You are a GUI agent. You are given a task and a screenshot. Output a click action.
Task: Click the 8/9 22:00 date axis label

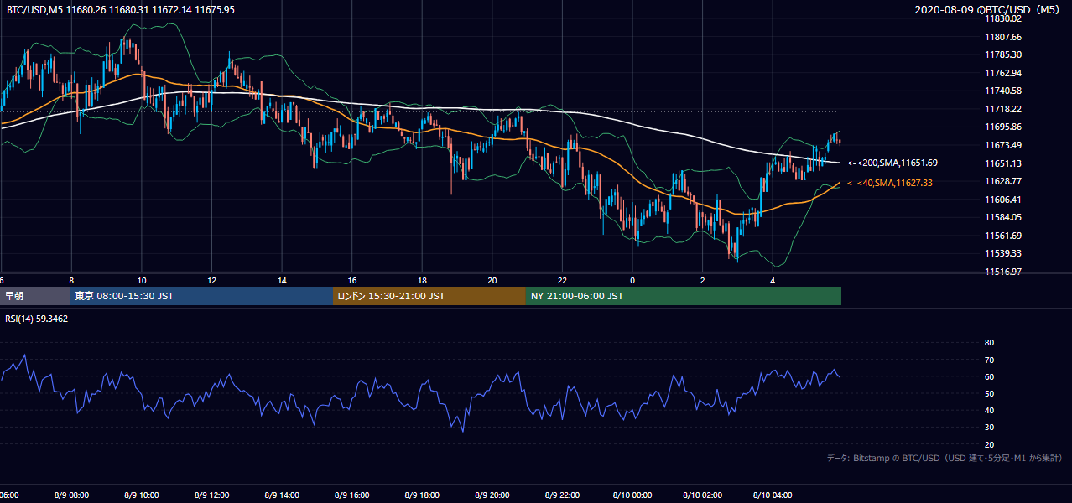pos(562,495)
